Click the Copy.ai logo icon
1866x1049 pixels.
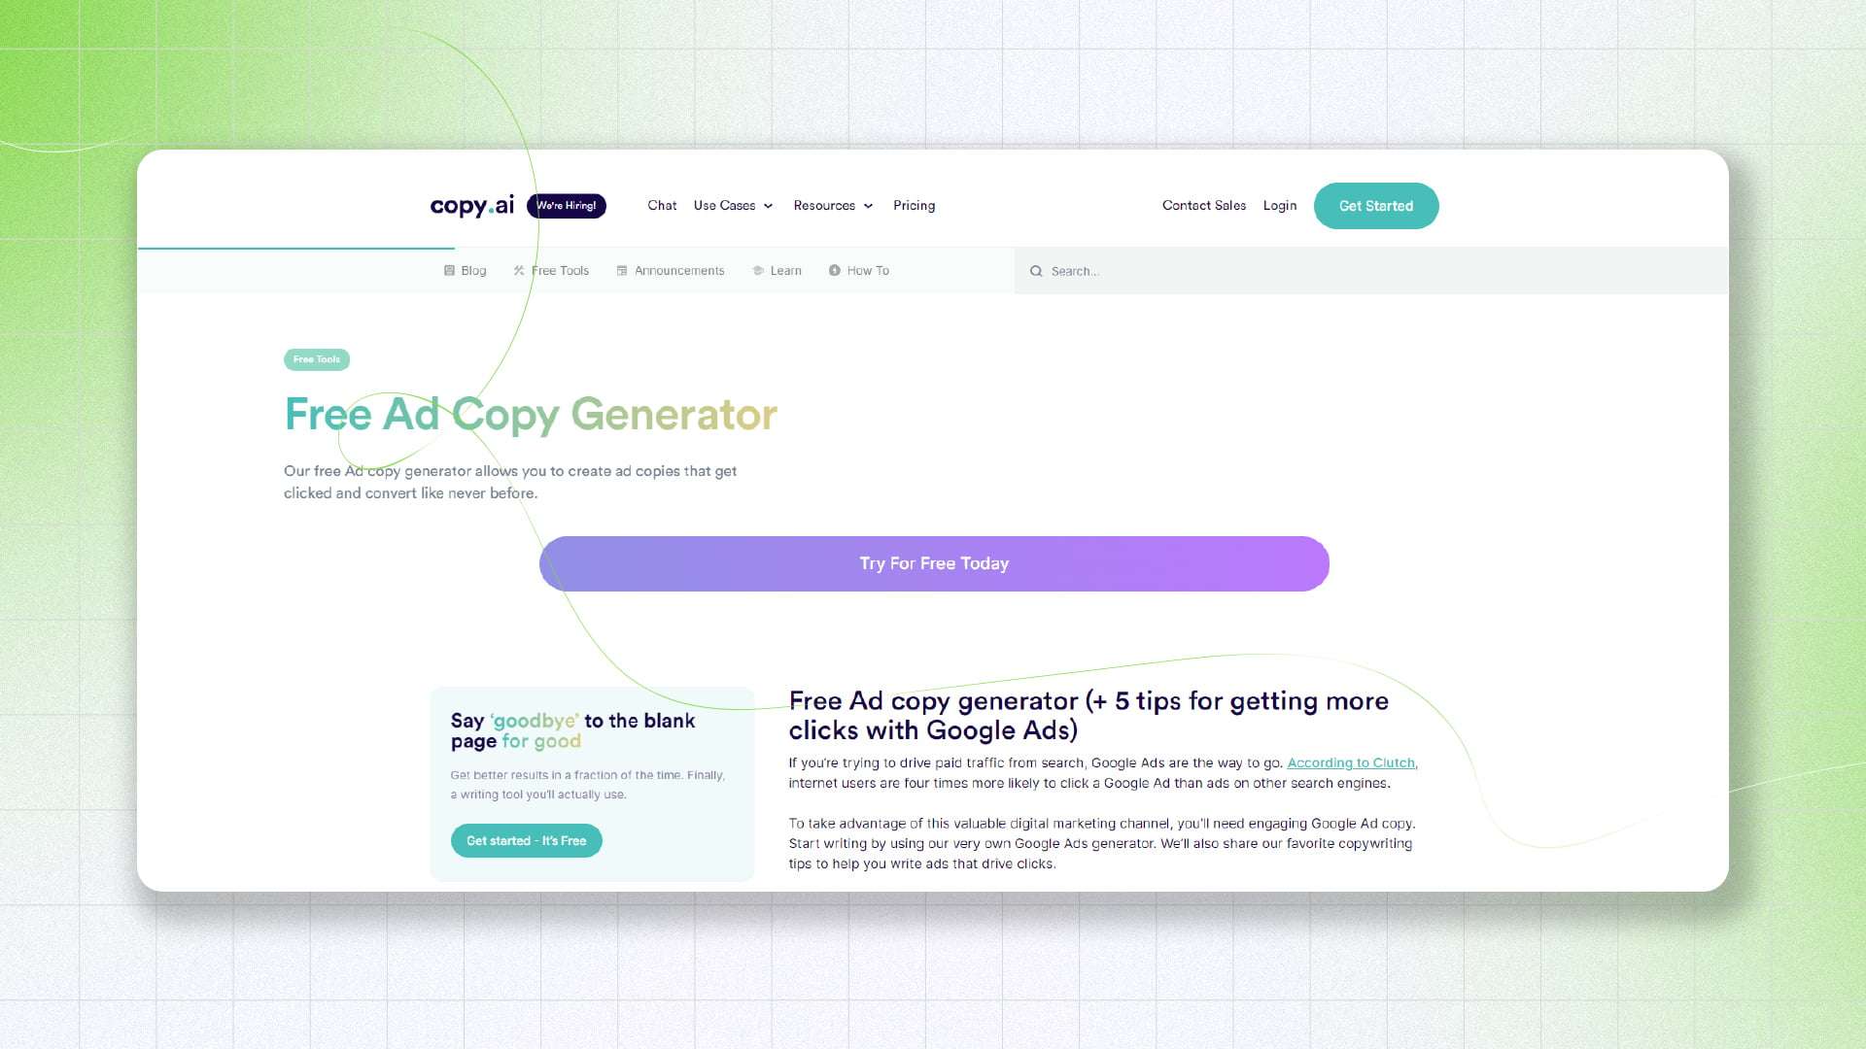471,205
